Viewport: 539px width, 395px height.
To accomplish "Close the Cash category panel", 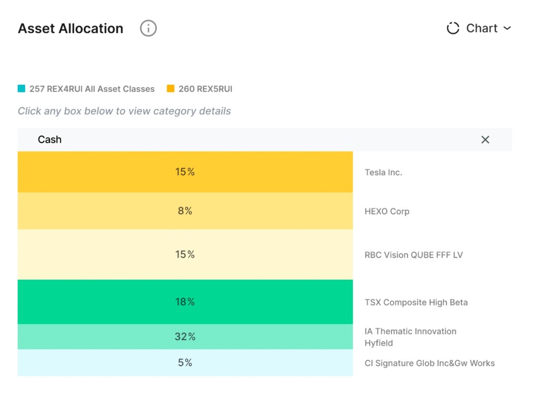I will click(x=485, y=140).
